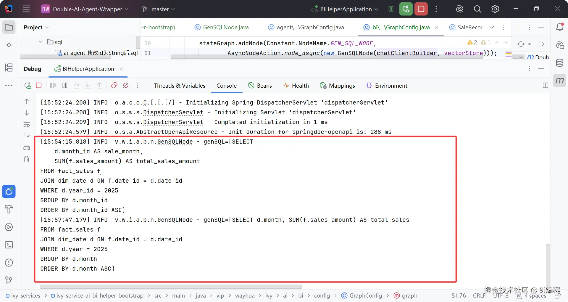Image resolution: width=568 pixels, height=302 pixels.
Task: Open the main hamburger menu
Action: (26, 9)
